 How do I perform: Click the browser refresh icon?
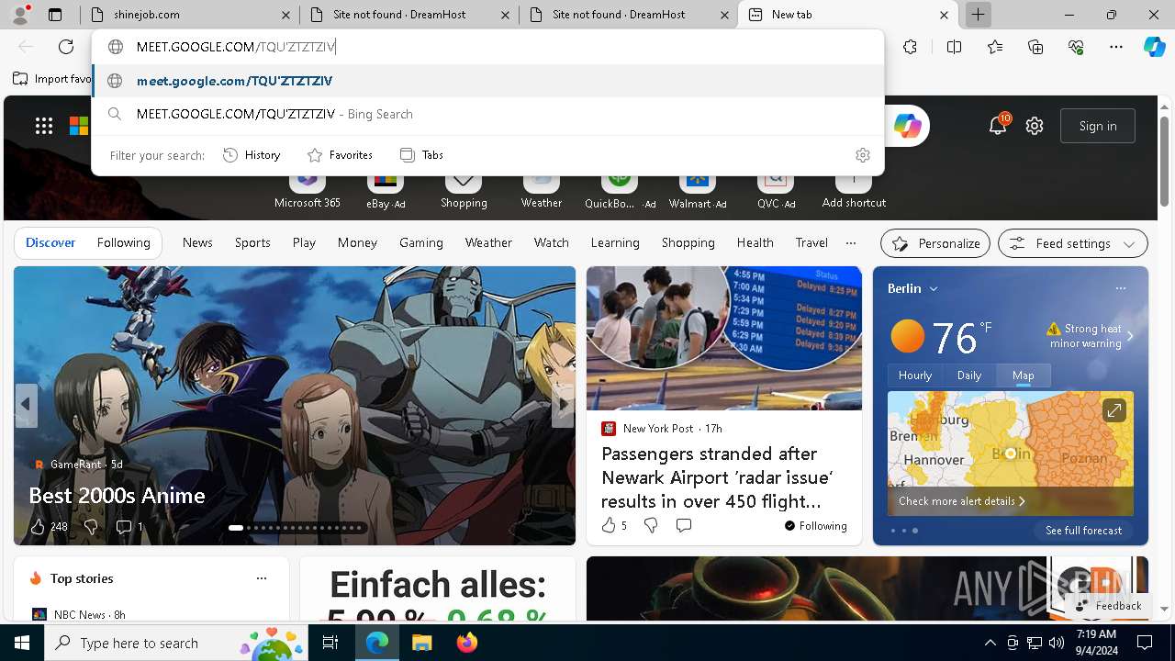[x=66, y=47]
